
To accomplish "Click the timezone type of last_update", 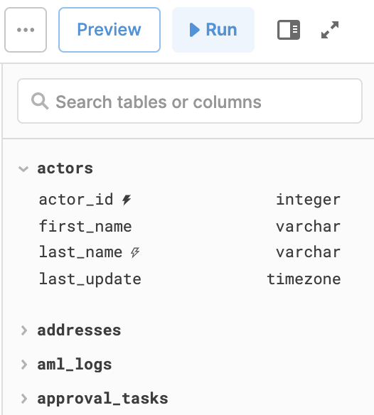I will (304, 279).
